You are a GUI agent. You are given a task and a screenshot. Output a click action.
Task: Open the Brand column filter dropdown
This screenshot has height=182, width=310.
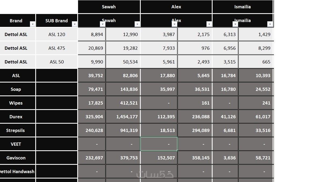33,24
